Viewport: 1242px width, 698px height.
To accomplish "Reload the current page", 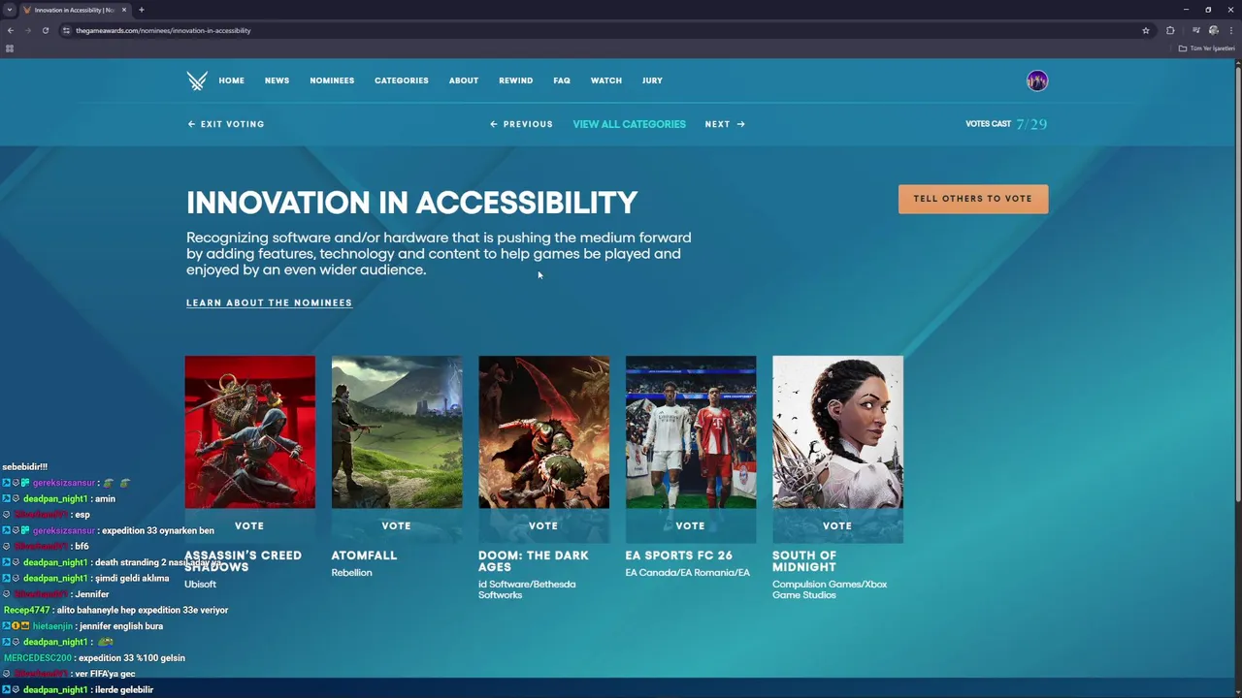I will tap(45, 30).
